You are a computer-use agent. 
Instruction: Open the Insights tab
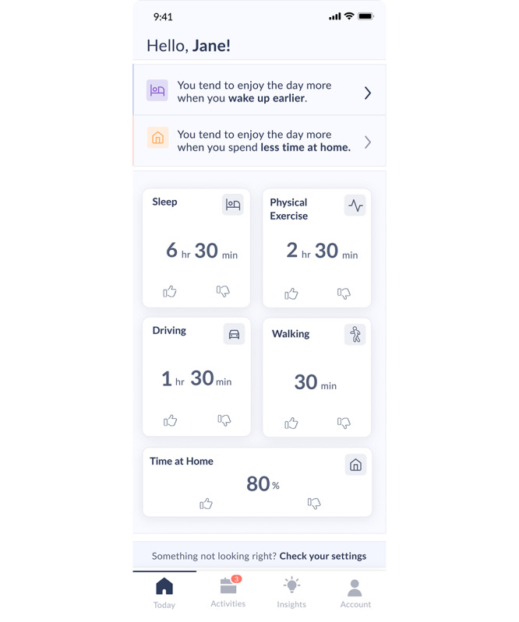[x=291, y=592]
